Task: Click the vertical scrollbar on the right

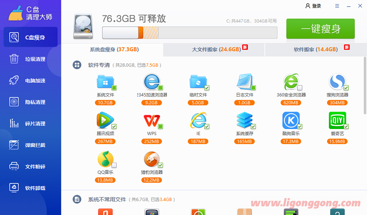Action: click(x=365, y=85)
